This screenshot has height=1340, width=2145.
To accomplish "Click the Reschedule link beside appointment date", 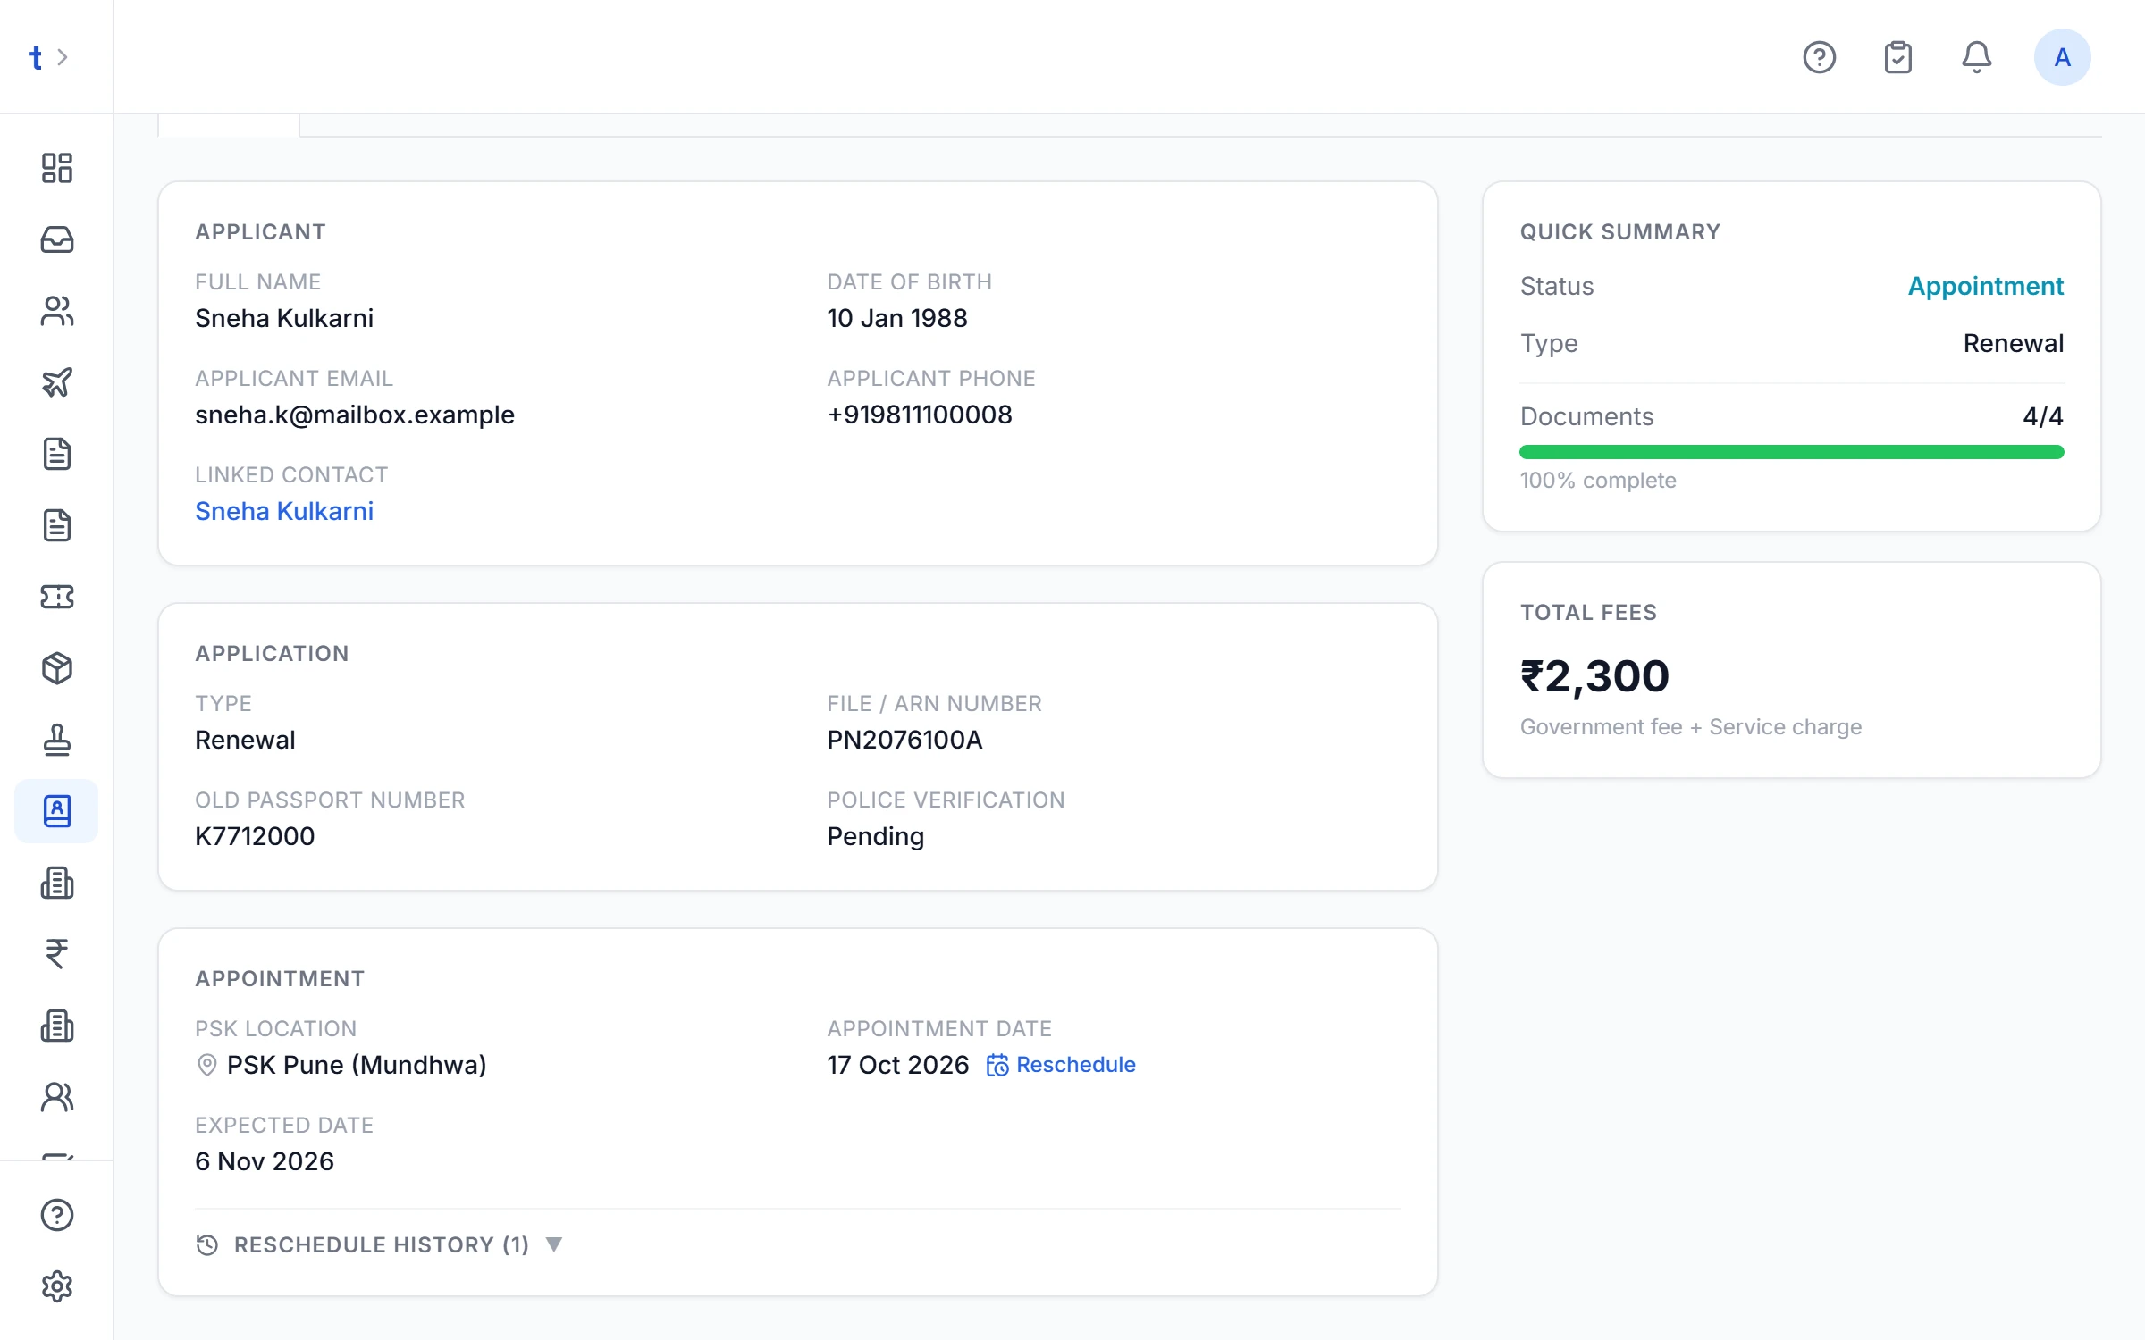I will tap(1061, 1065).
